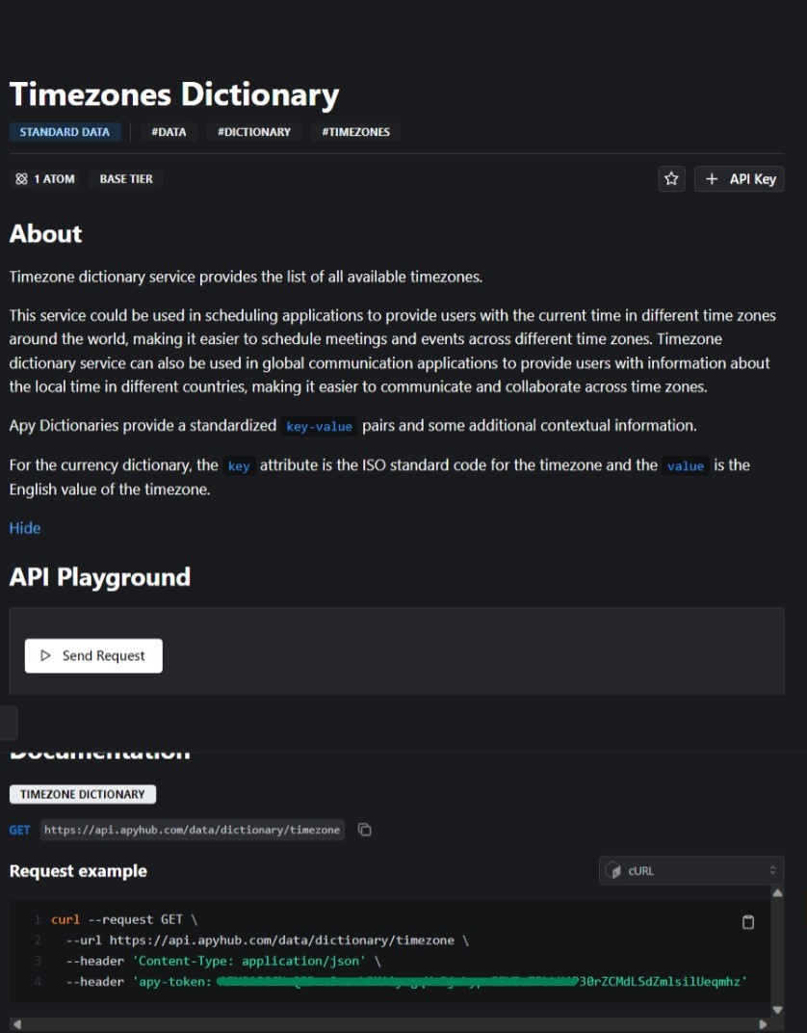Copy the endpoint URL with copy icon
807x1033 pixels.
click(x=365, y=830)
